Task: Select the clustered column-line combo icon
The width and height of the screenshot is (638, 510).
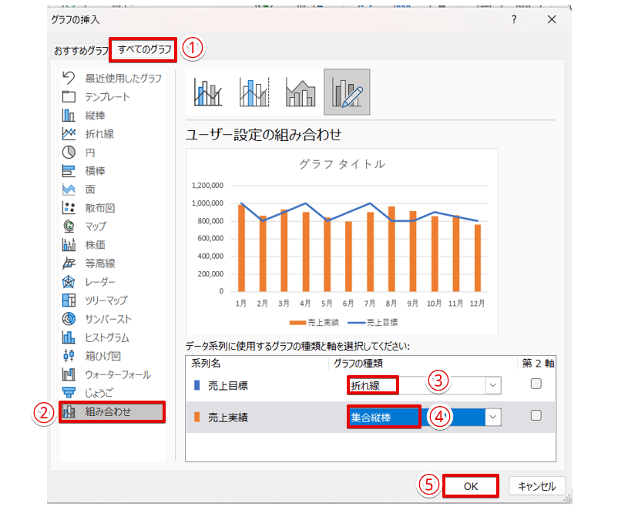Action: 208,92
